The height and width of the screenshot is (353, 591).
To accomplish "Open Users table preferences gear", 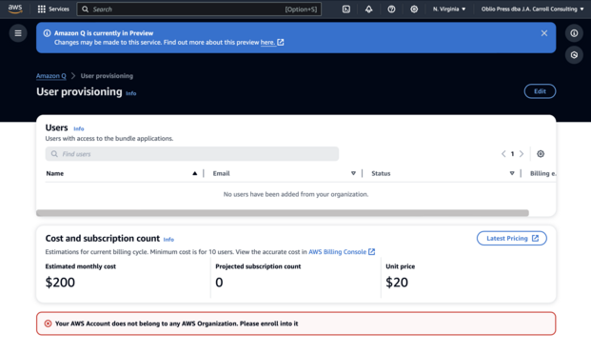I will point(541,154).
